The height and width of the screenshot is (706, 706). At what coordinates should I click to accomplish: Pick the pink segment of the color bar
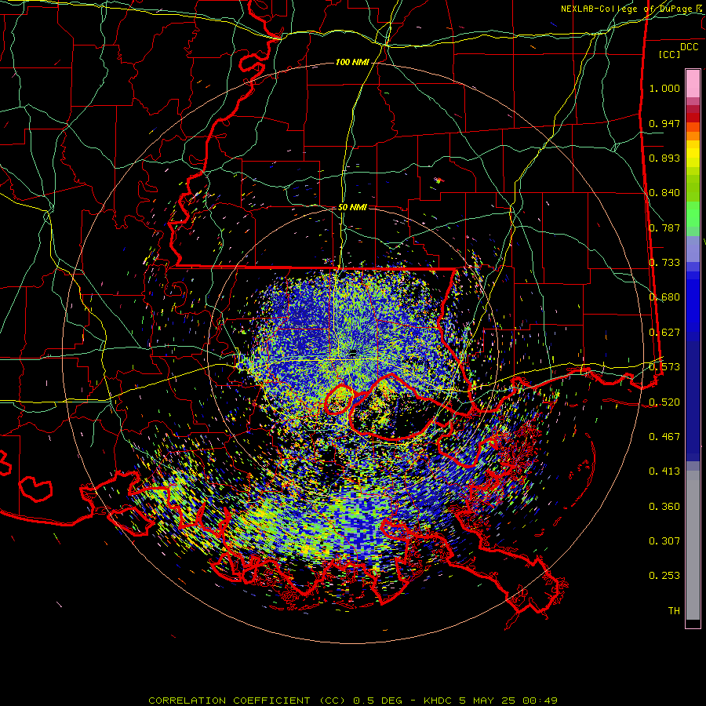point(693,84)
